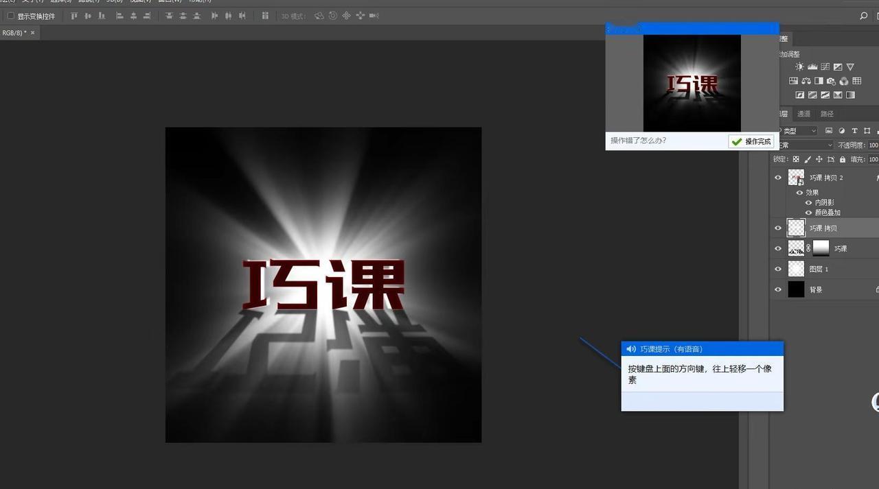This screenshot has width=879, height=489.
Task: Add a Levels adjustment
Action: coord(812,67)
